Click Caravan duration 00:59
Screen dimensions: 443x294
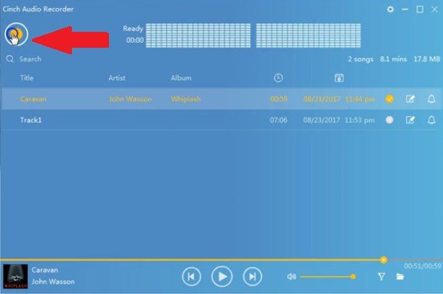click(x=279, y=98)
